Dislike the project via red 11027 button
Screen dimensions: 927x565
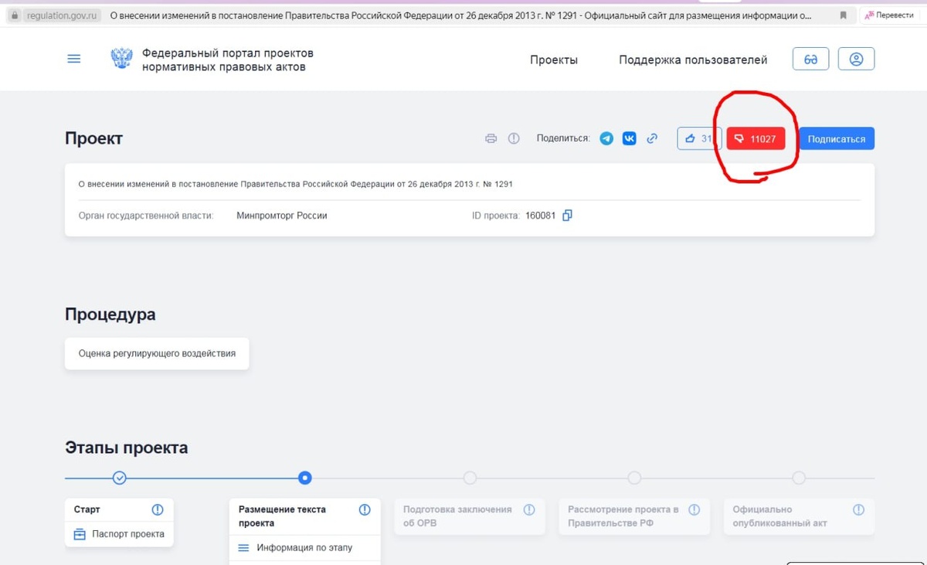(x=756, y=138)
